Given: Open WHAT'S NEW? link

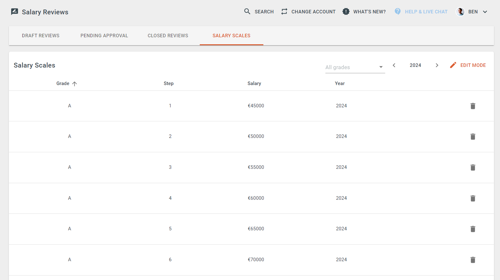Looking at the screenshot, I should point(369,12).
